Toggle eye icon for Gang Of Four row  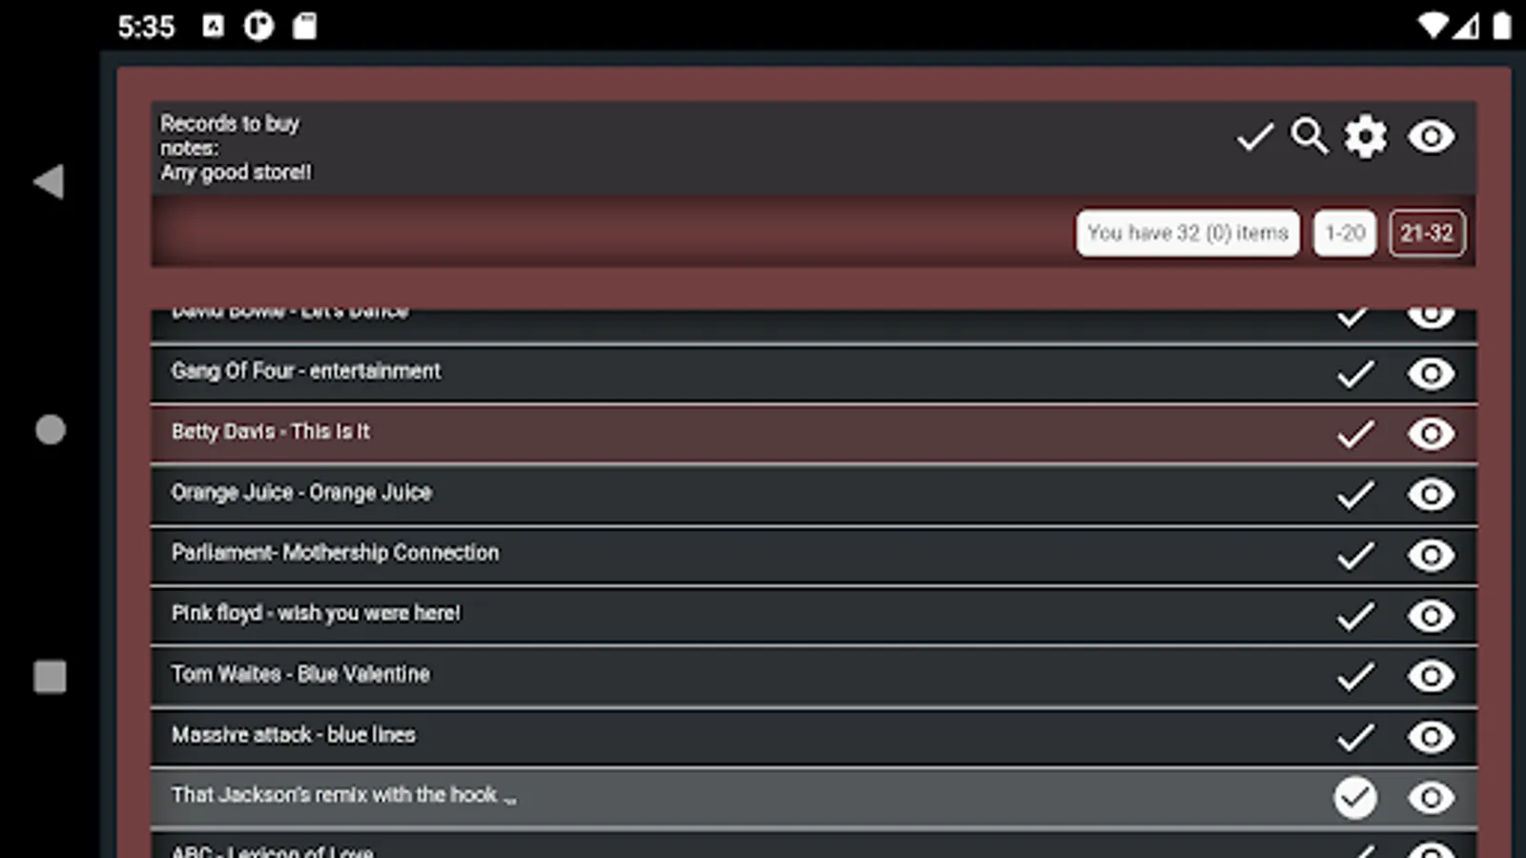[x=1432, y=374]
